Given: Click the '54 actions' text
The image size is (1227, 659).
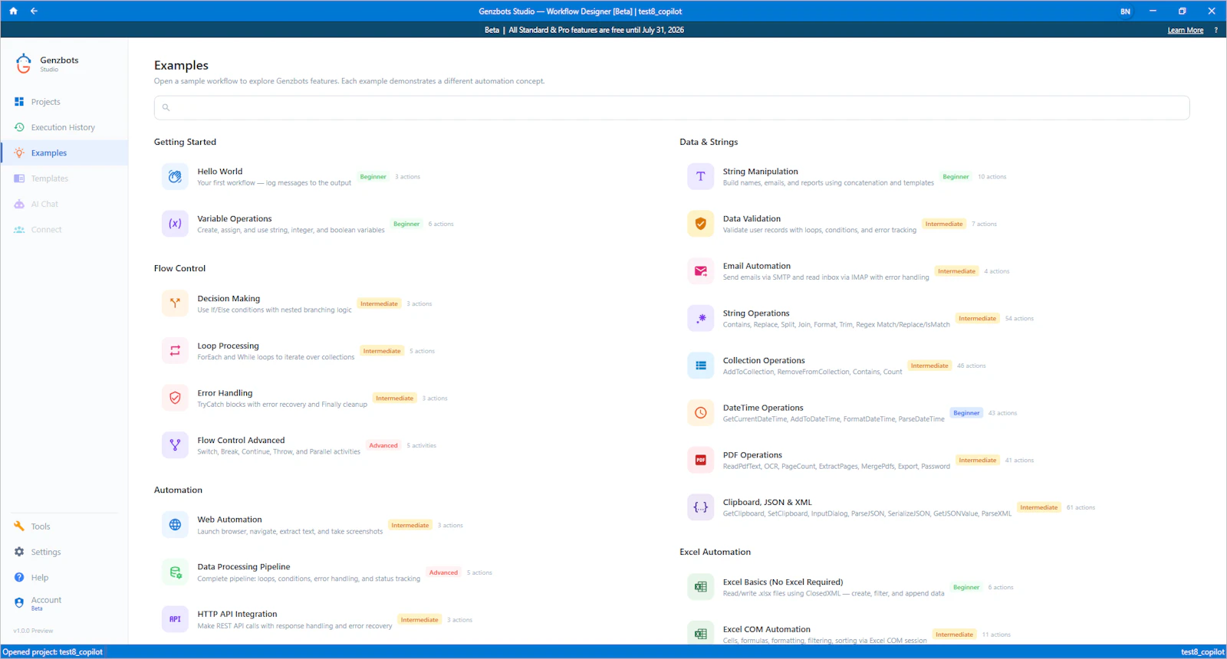Looking at the screenshot, I should (1019, 319).
